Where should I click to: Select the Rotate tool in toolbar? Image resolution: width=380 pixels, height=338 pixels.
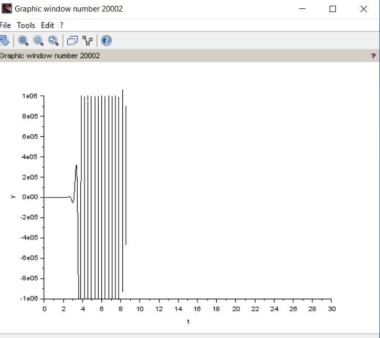pyautogui.click(x=4, y=40)
